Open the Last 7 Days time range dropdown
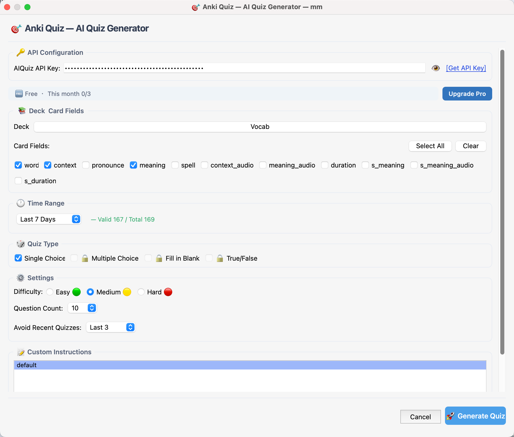Viewport: 514px width, 437px height. [x=49, y=219]
